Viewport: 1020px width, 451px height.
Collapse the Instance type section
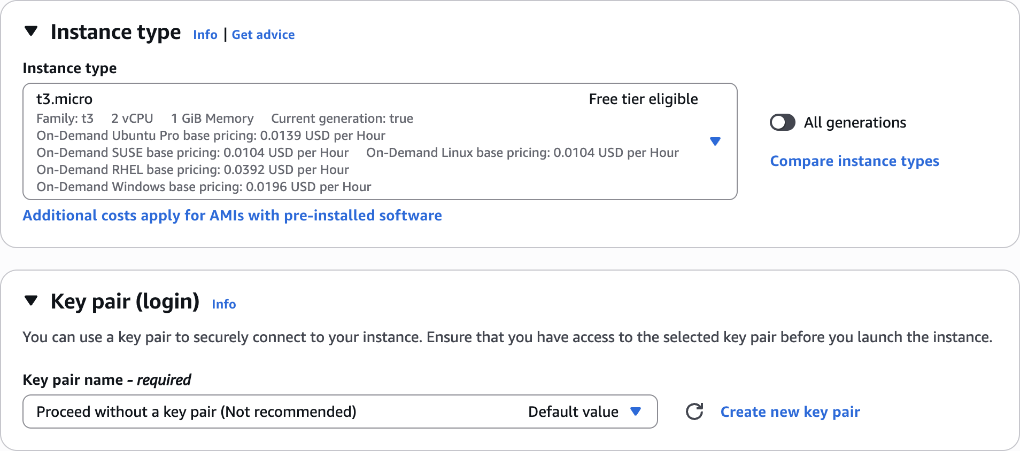(x=31, y=31)
